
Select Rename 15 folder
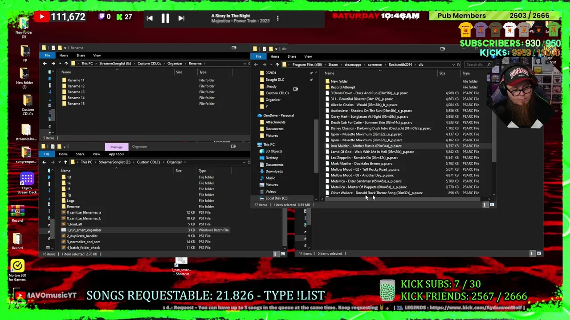pyautogui.click(x=76, y=104)
